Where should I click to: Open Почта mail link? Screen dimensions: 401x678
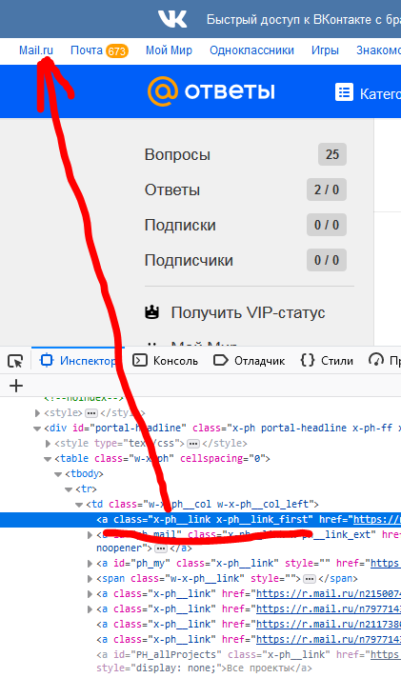[87, 50]
